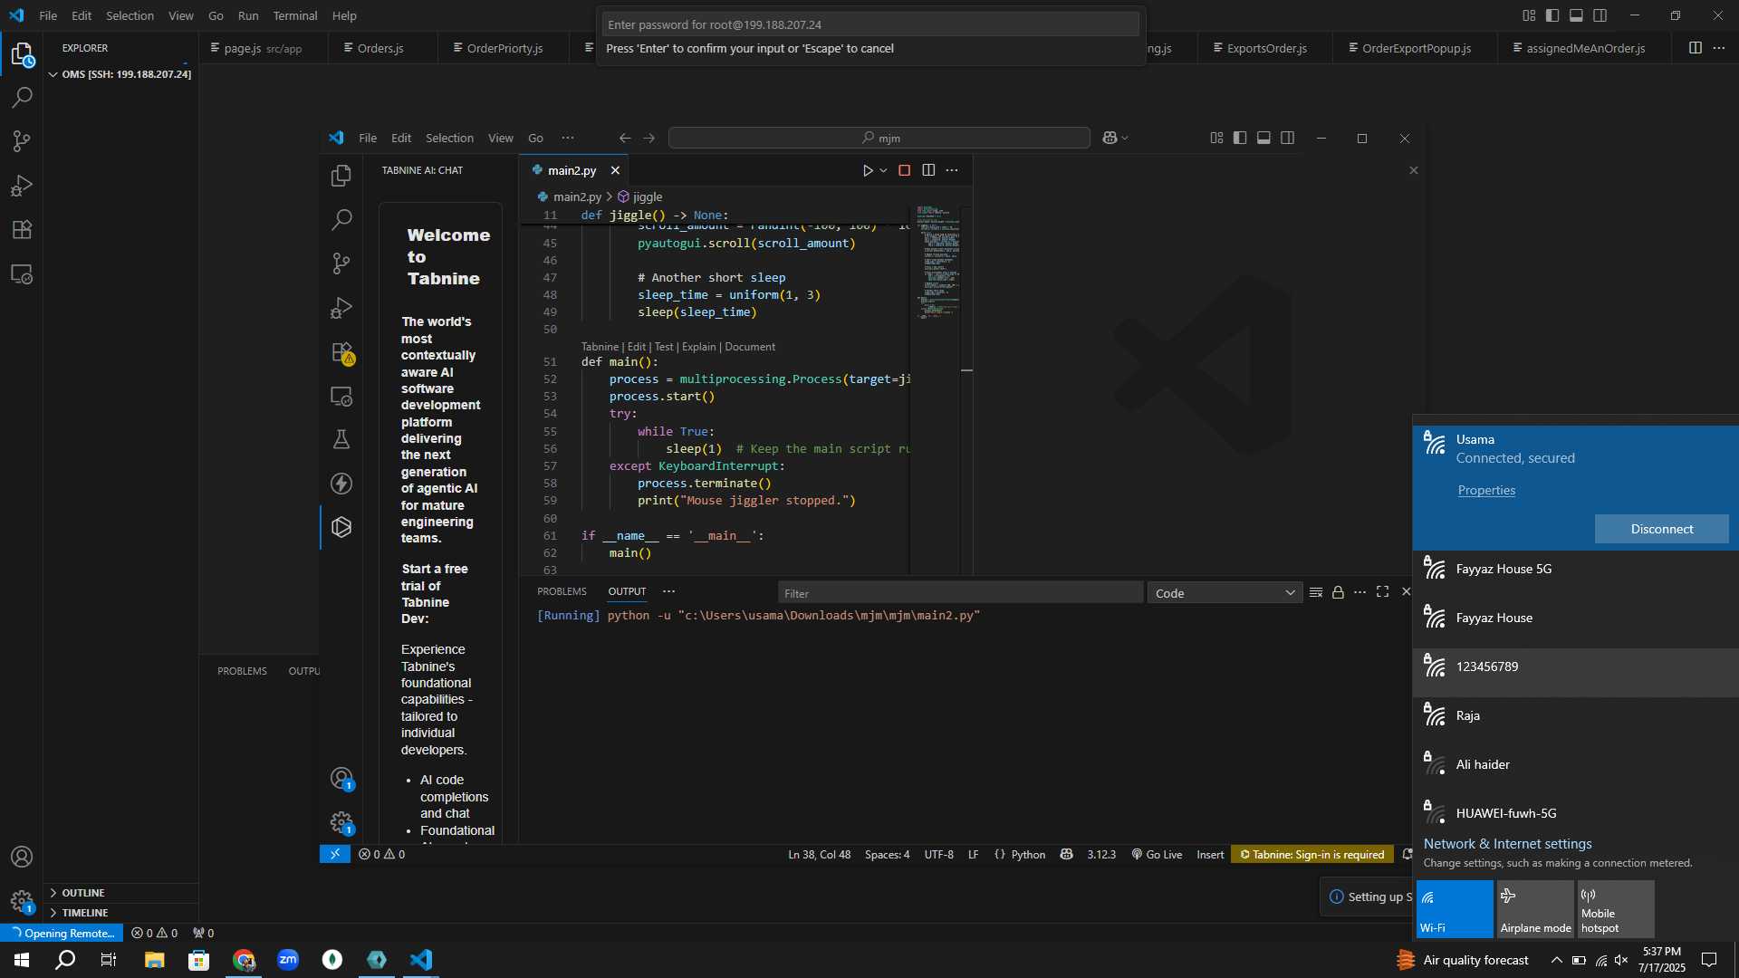
Task: Open Search in the back VS Code activity bar
Action: click(22, 98)
